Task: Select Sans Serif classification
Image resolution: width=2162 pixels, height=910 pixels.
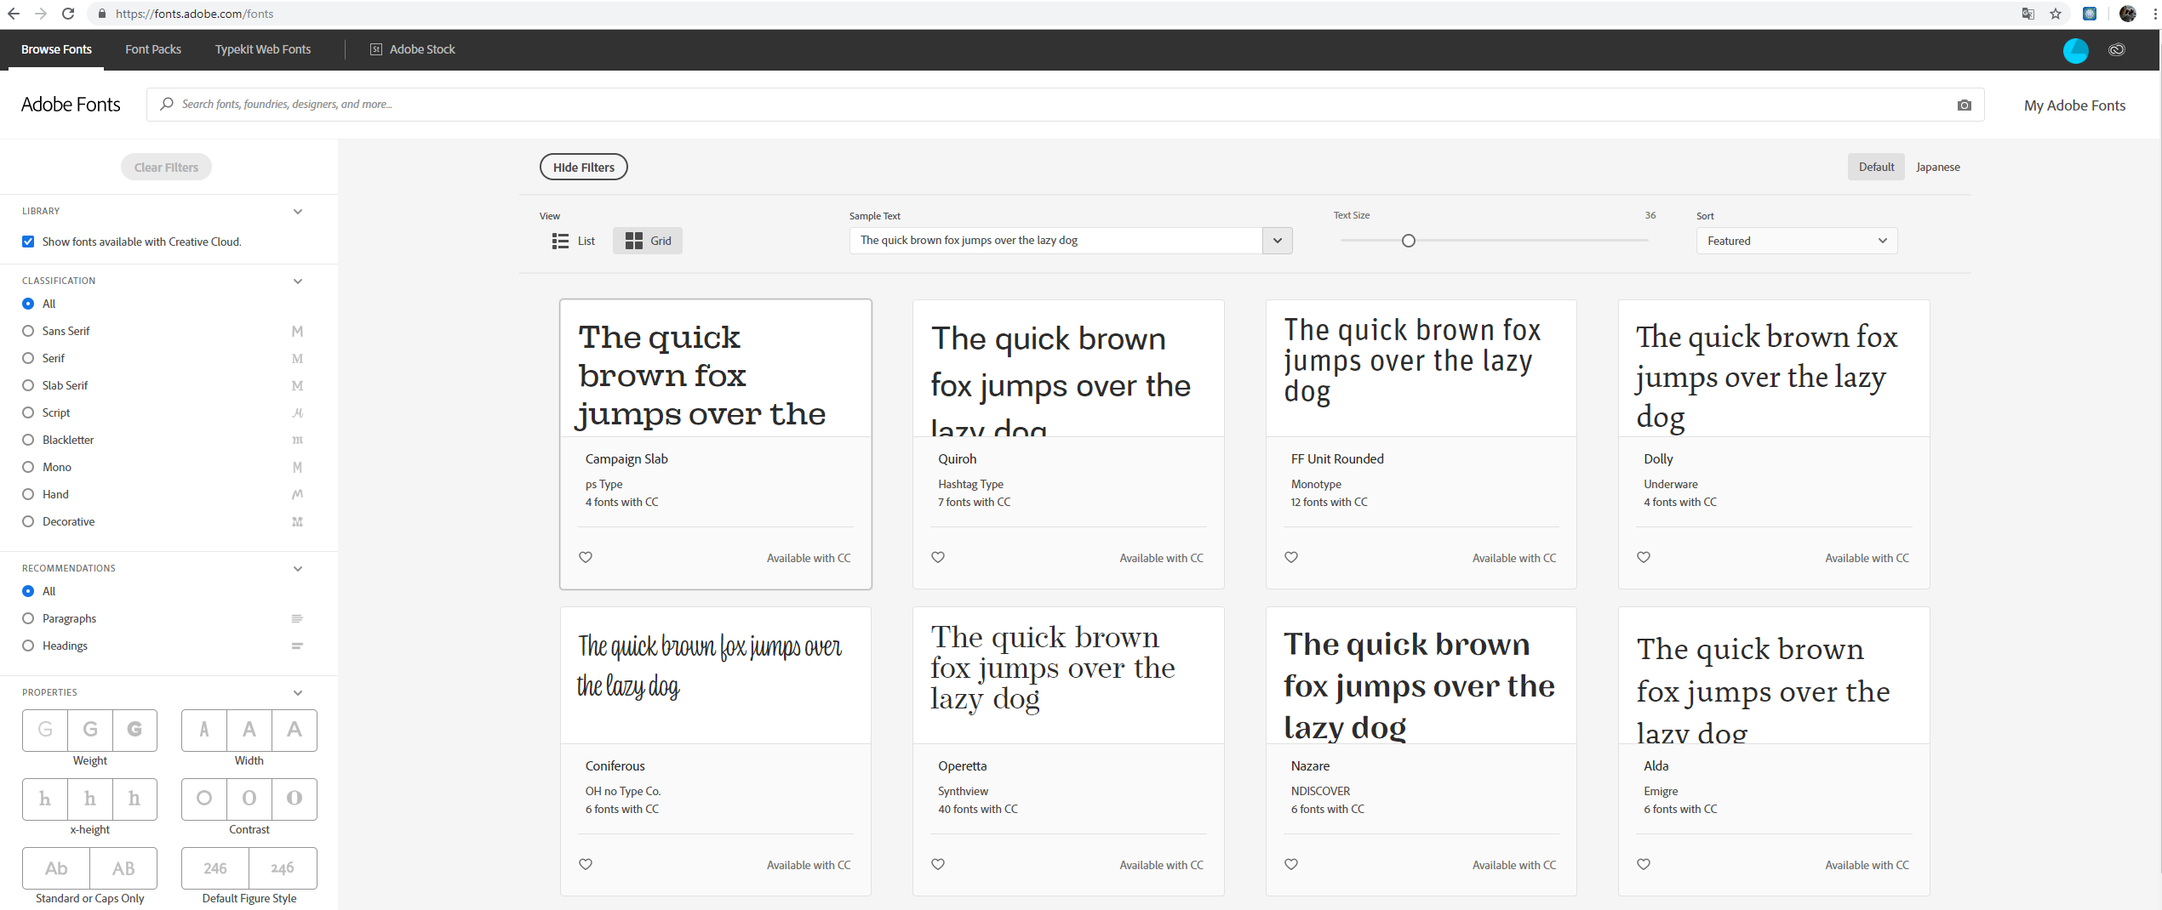Action: coord(28,331)
